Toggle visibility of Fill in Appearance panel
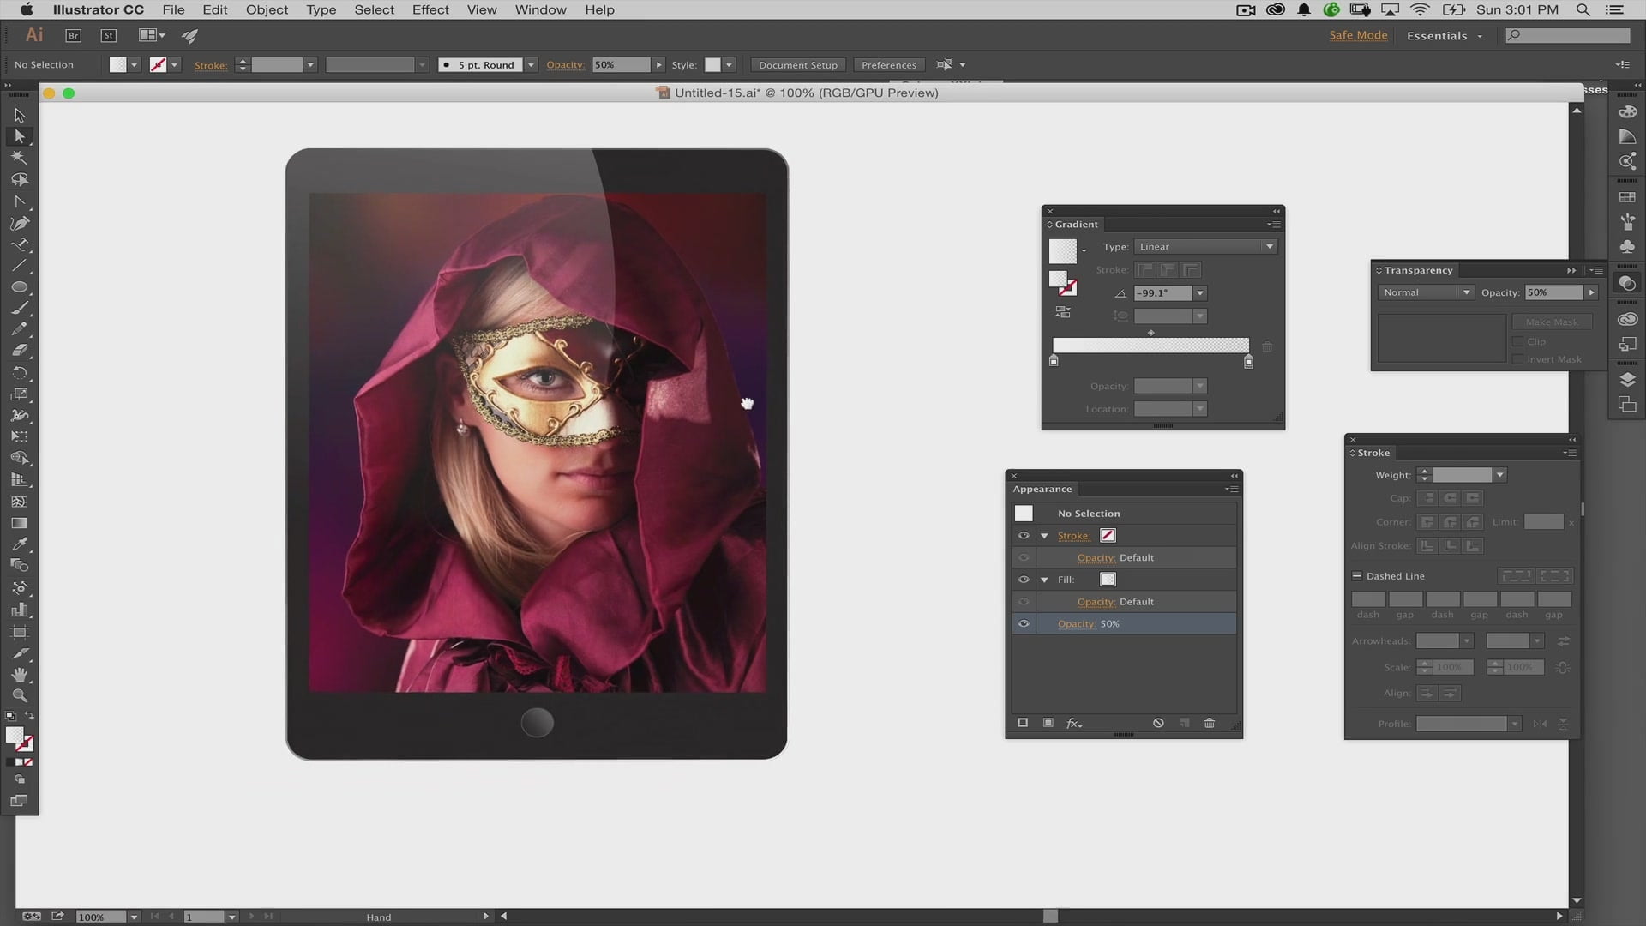Image resolution: width=1646 pixels, height=926 pixels. click(x=1023, y=579)
